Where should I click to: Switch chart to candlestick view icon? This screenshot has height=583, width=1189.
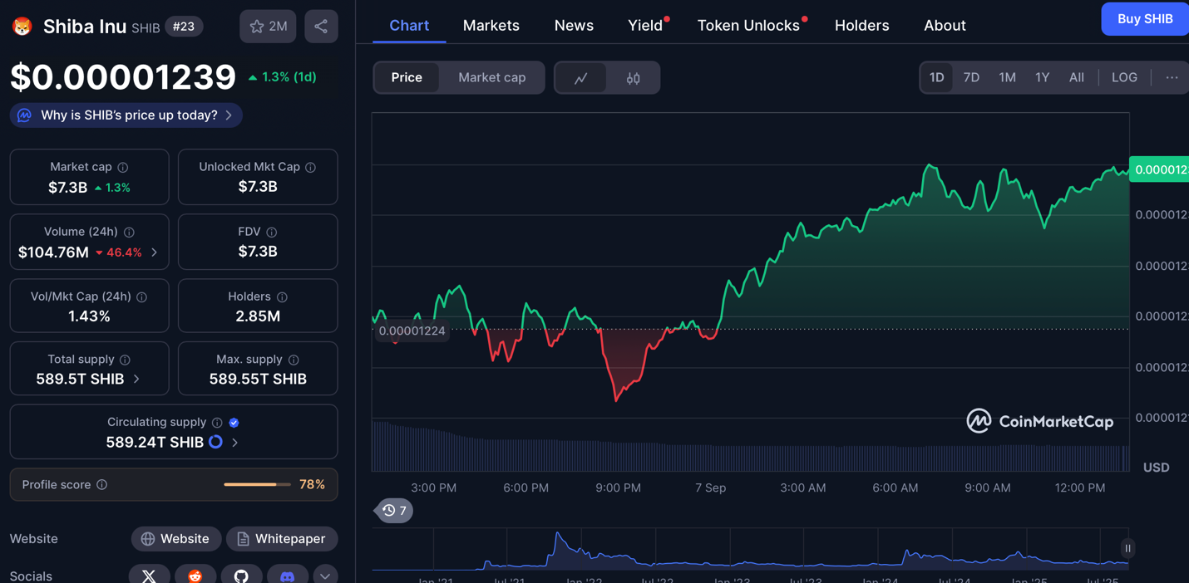(633, 78)
